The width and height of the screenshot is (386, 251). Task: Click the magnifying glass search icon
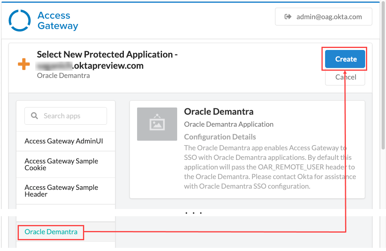point(35,116)
